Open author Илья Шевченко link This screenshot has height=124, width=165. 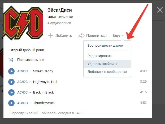click(60, 17)
